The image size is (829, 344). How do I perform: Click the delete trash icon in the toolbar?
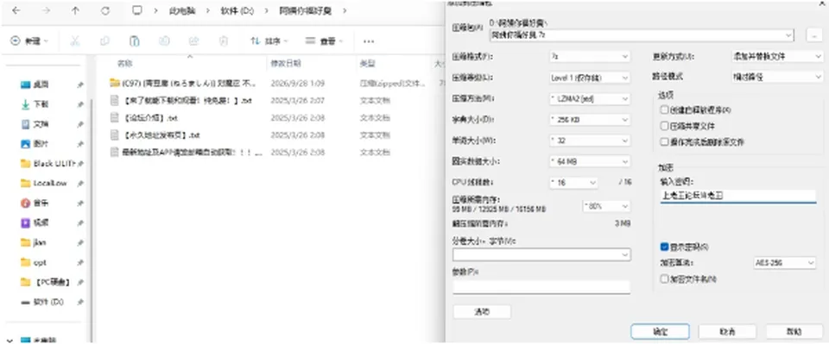coord(224,41)
